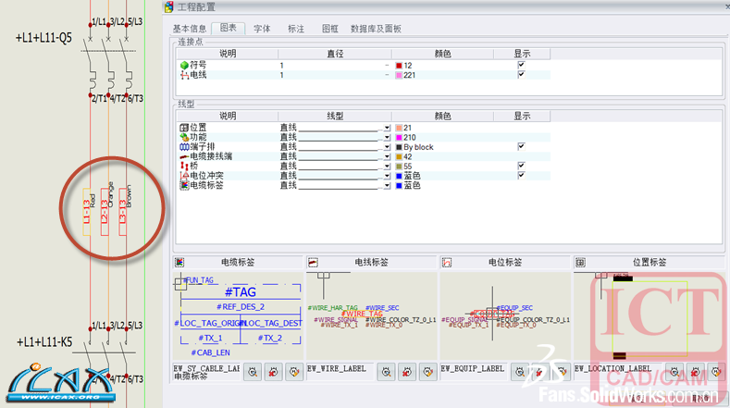The width and height of the screenshot is (730, 408).
Task: Click red color swatch 12 for 符号
Action: (399, 66)
